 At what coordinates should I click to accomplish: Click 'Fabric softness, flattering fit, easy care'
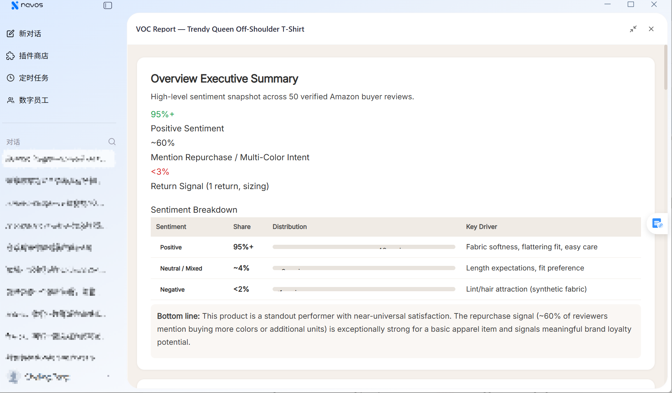point(532,247)
